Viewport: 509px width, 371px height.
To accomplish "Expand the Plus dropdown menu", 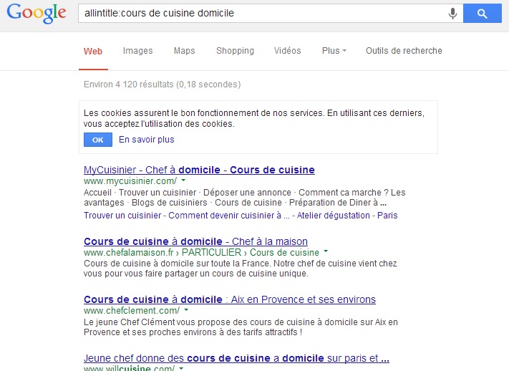I will [334, 51].
